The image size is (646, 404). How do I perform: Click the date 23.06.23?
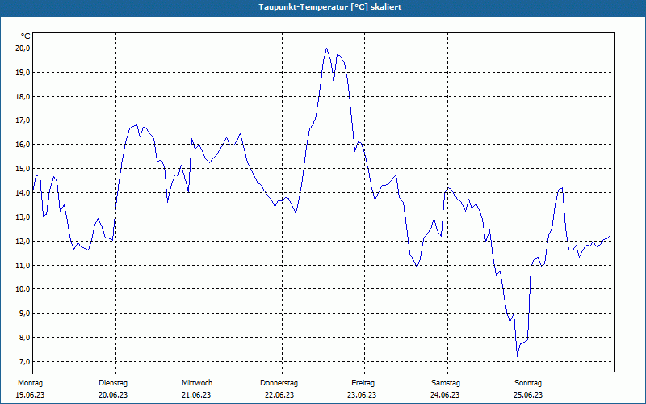(362, 395)
